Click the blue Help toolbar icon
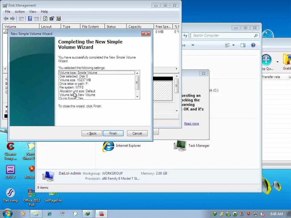 (30, 18)
